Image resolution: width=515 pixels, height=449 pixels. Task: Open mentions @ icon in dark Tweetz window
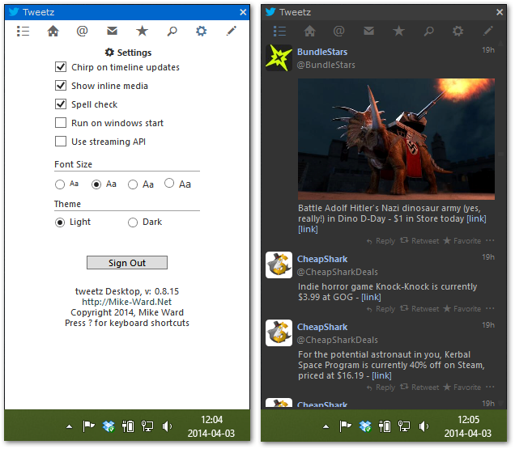click(x=339, y=32)
